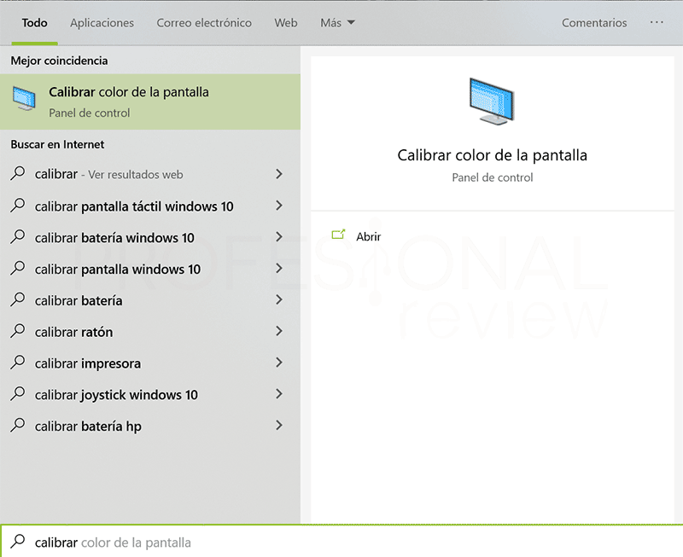The image size is (683, 557).
Task: Click search icon beside 'calibrar ratón'
Action: pos(18,331)
